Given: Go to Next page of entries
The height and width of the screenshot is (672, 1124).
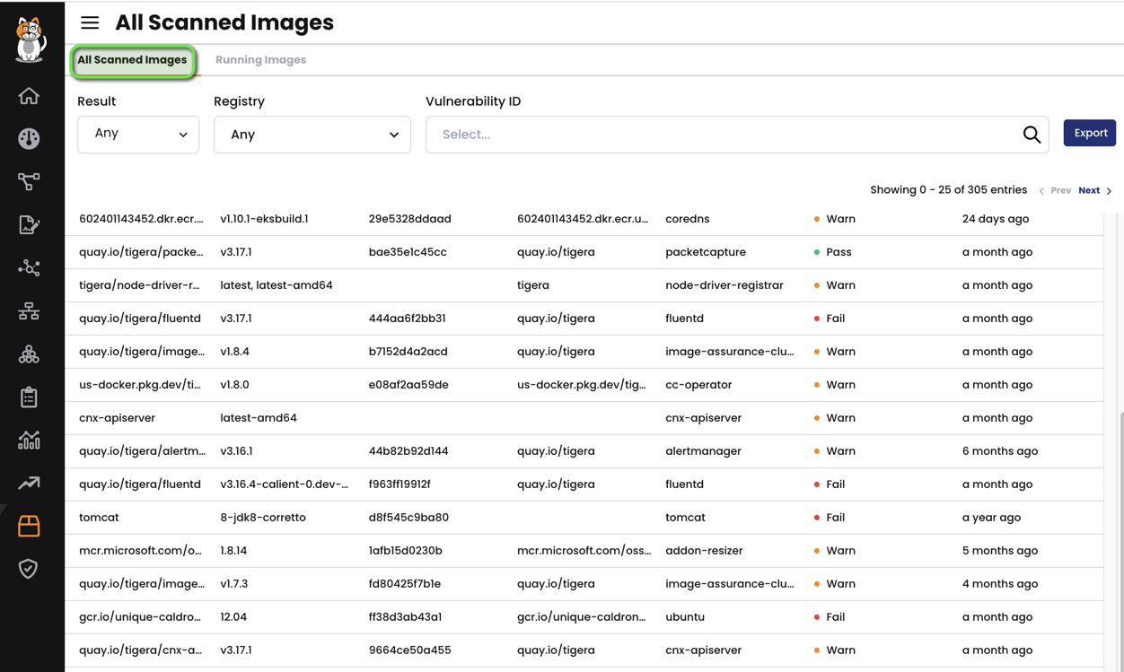Looking at the screenshot, I should [1089, 190].
